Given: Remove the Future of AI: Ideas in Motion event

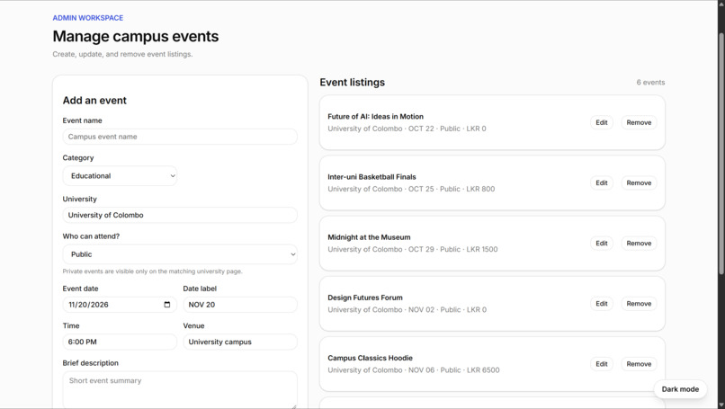Looking at the screenshot, I should (639, 122).
